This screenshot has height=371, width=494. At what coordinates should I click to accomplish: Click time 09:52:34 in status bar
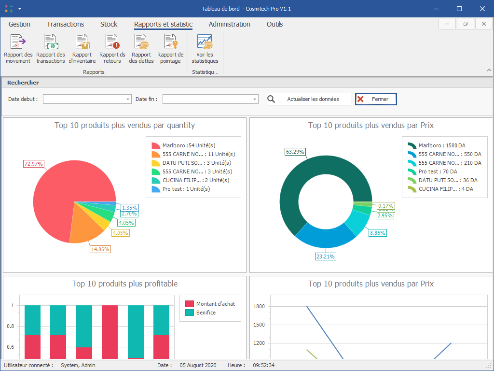tap(264, 365)
